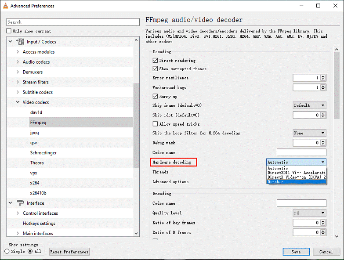Screen dimensions: 344x260
Task: Click the Reset Preferences button
Action: click(x=69, y=252)
